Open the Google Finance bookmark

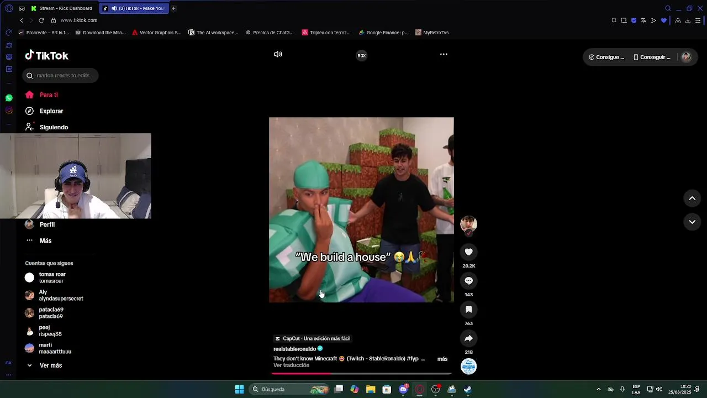pyautogui.click(x=384, y=33)
